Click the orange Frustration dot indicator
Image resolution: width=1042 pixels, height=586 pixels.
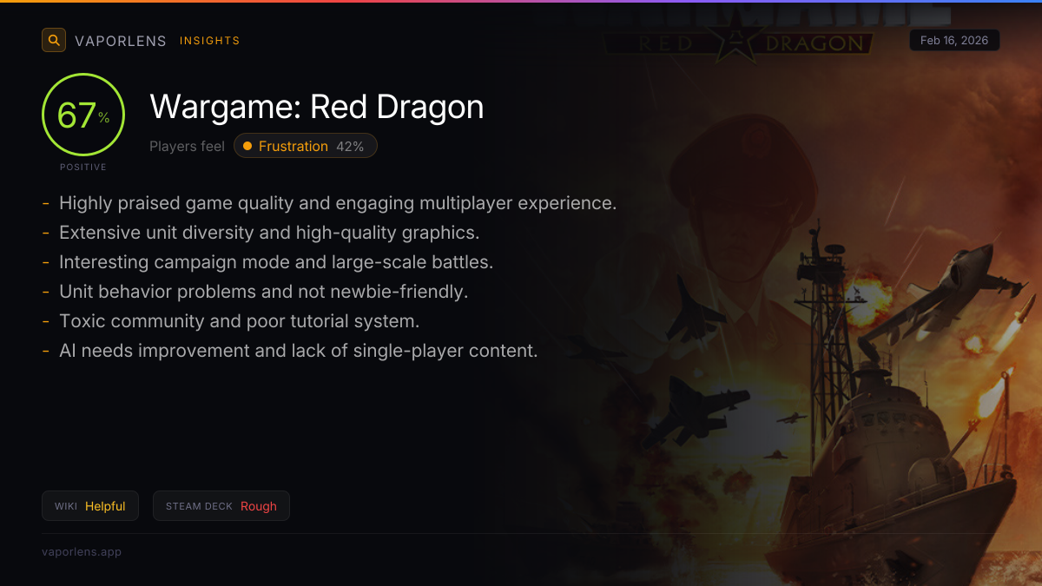click(x=247, y=146)
